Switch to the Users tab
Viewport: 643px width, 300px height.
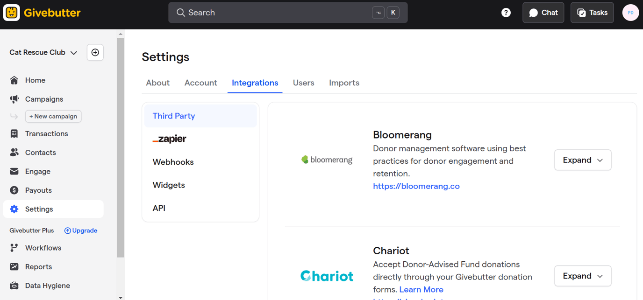pos(303,83)
